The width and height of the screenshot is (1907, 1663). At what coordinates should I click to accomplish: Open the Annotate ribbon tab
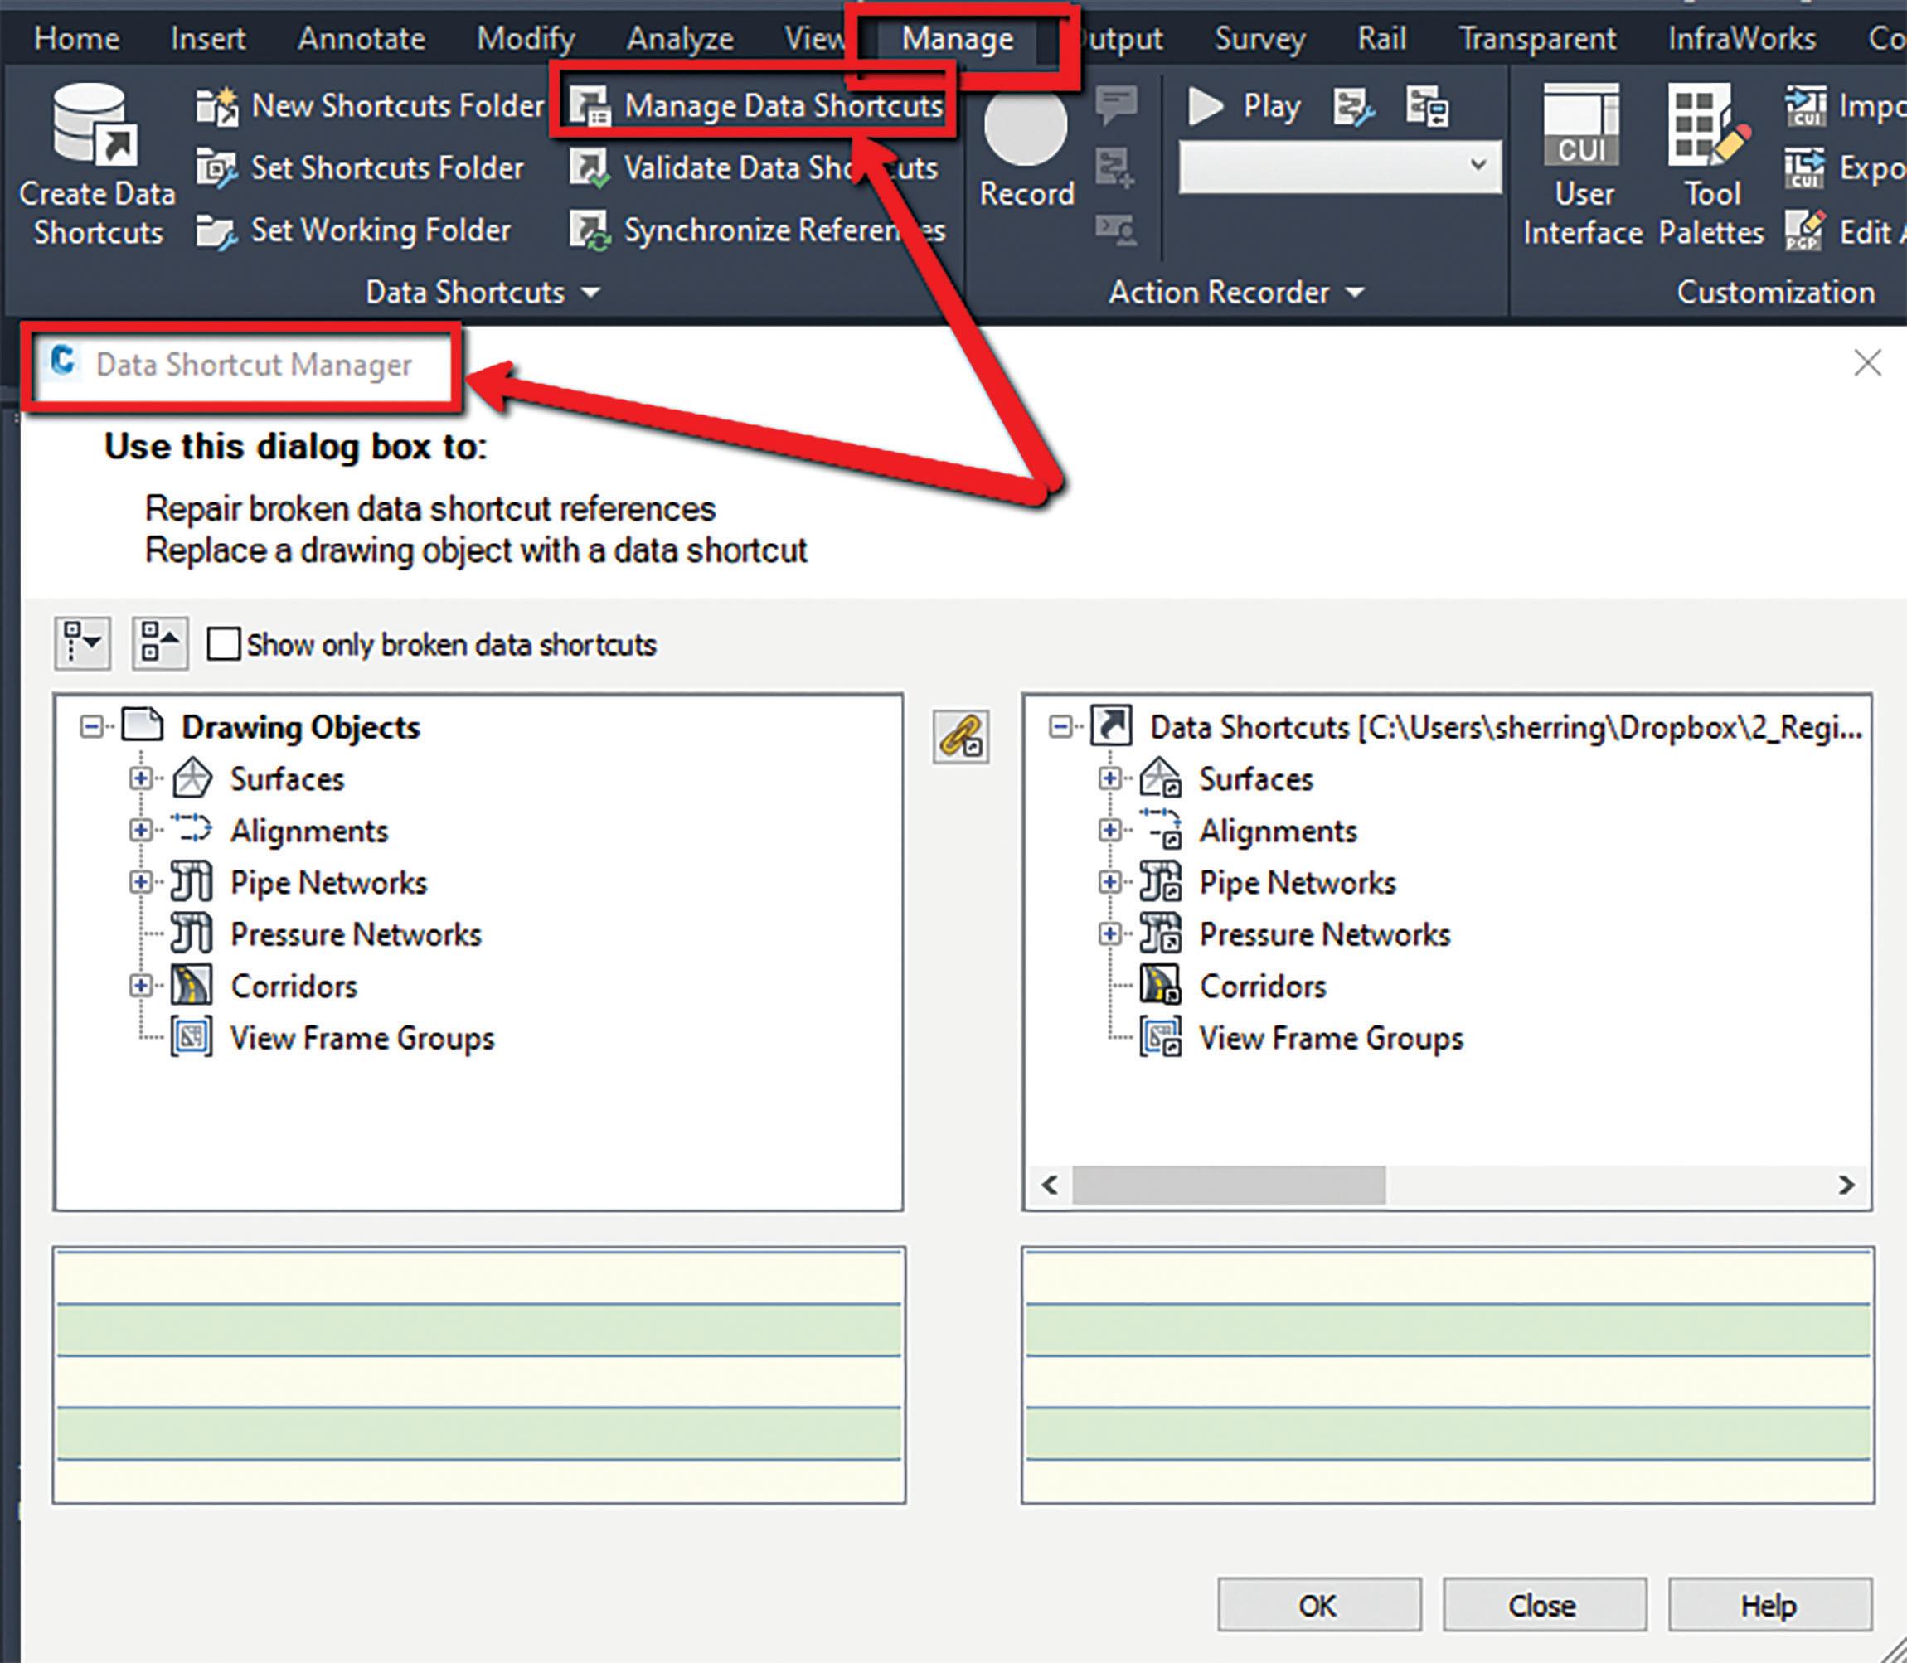tap(361, 39)
